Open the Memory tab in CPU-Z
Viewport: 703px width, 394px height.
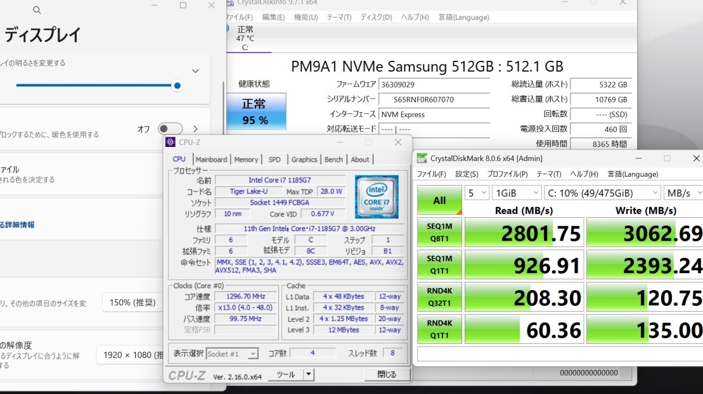(x=246, y=160)
